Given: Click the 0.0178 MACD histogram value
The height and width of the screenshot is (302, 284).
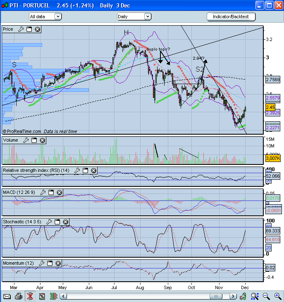Looking at the screenshot, I should point(273,198).
